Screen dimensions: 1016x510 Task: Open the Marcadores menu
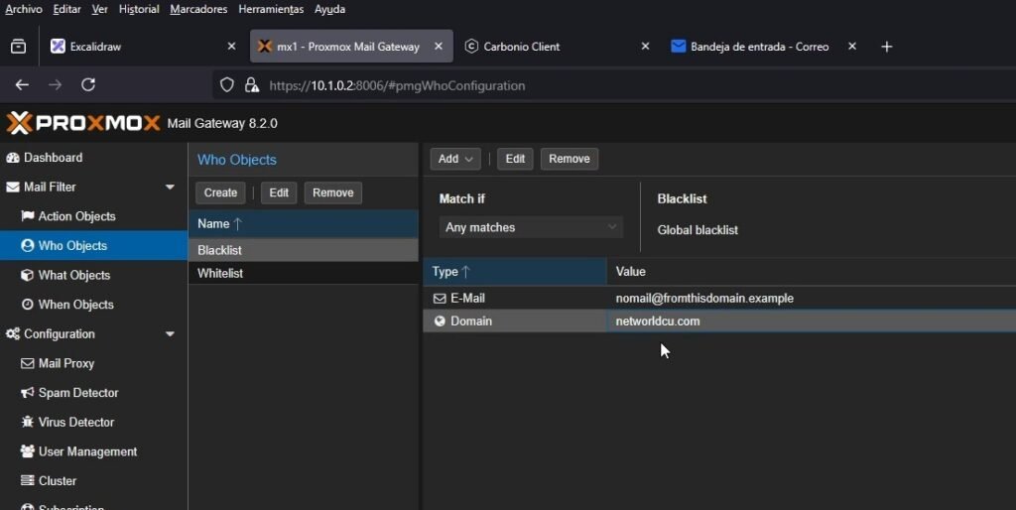click(x=198, y=9)
